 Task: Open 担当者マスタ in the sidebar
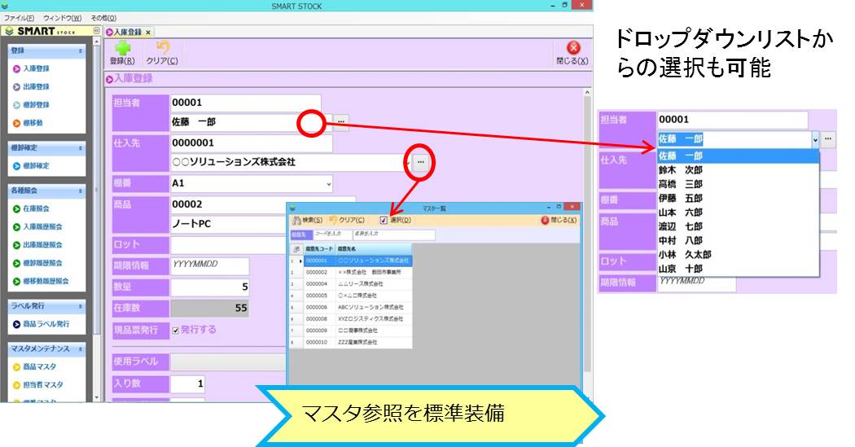[x=37, y=385]
